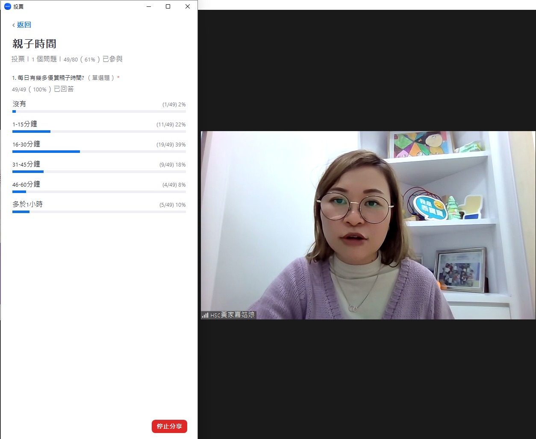Click the HSC黃家嘉姑娘 name label

(x=232, y=315)
